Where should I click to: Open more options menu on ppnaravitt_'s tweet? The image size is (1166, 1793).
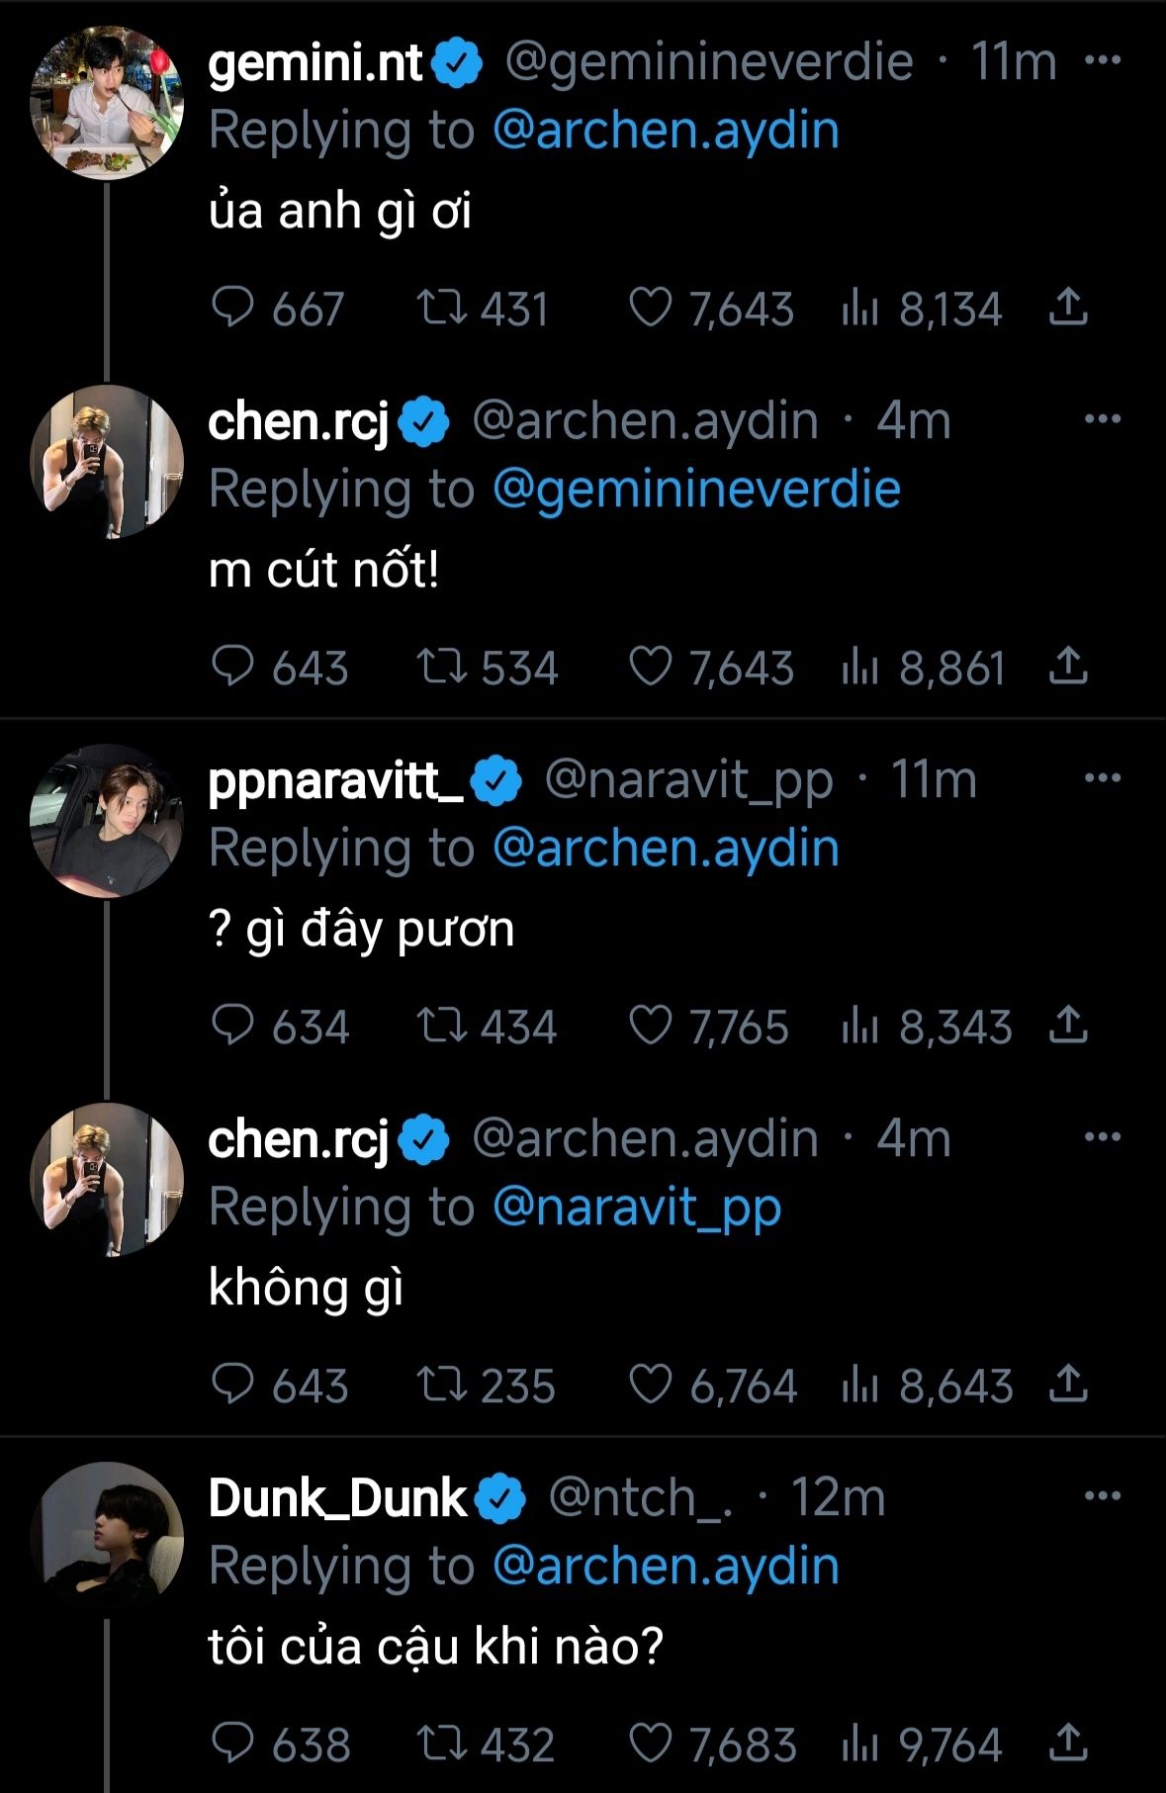pyautogui.click(x=1103, y=778)
